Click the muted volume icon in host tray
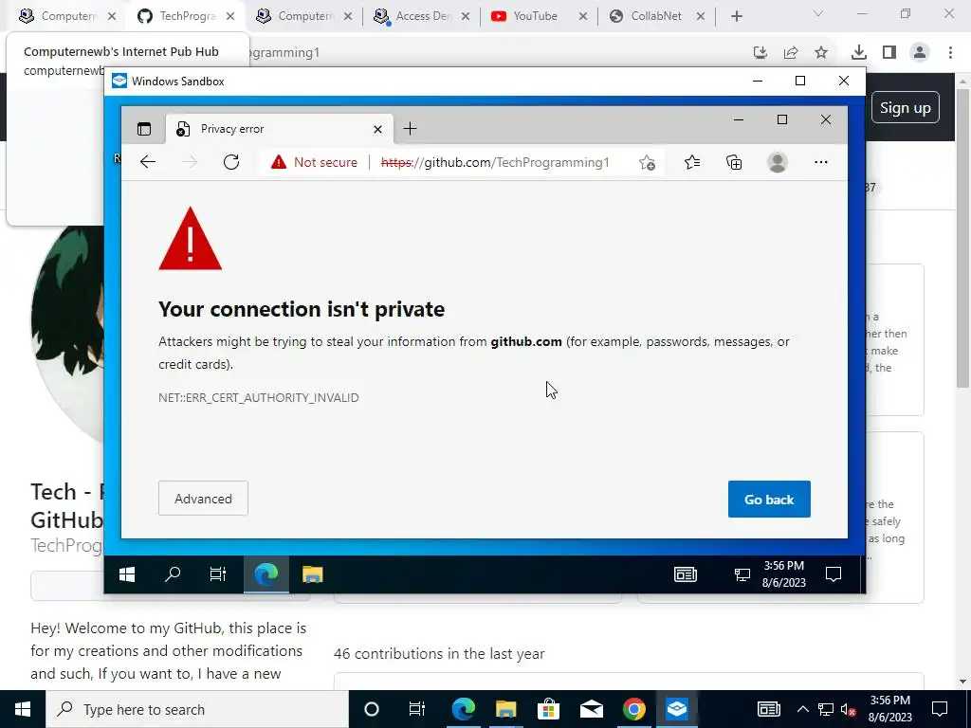The image size is (971, 728). tap(849, 709)
